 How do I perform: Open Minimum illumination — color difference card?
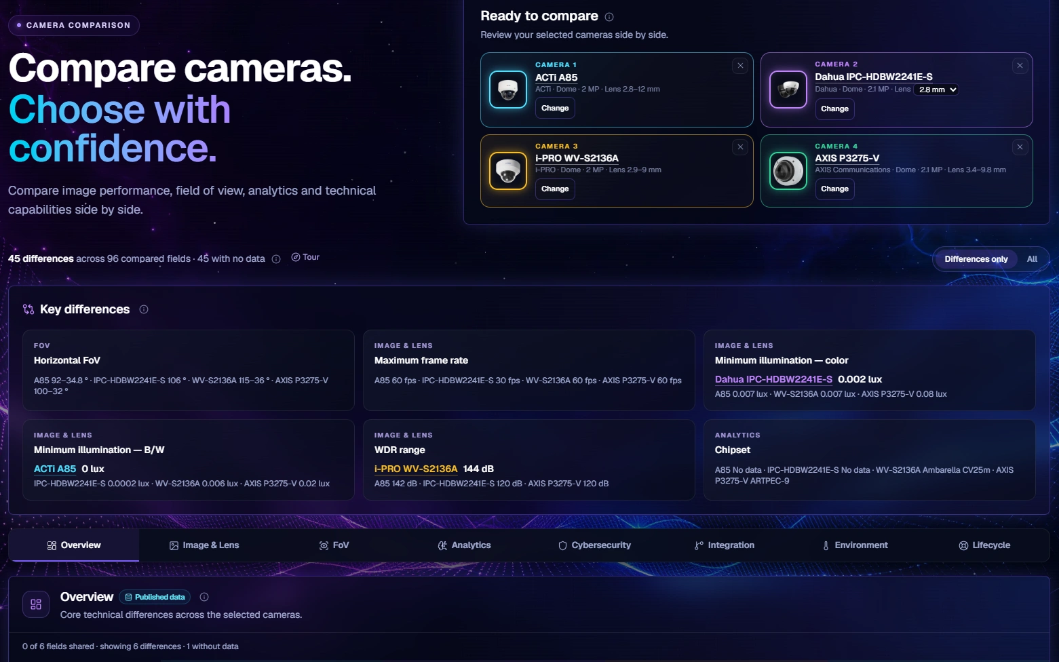(870, 370)
